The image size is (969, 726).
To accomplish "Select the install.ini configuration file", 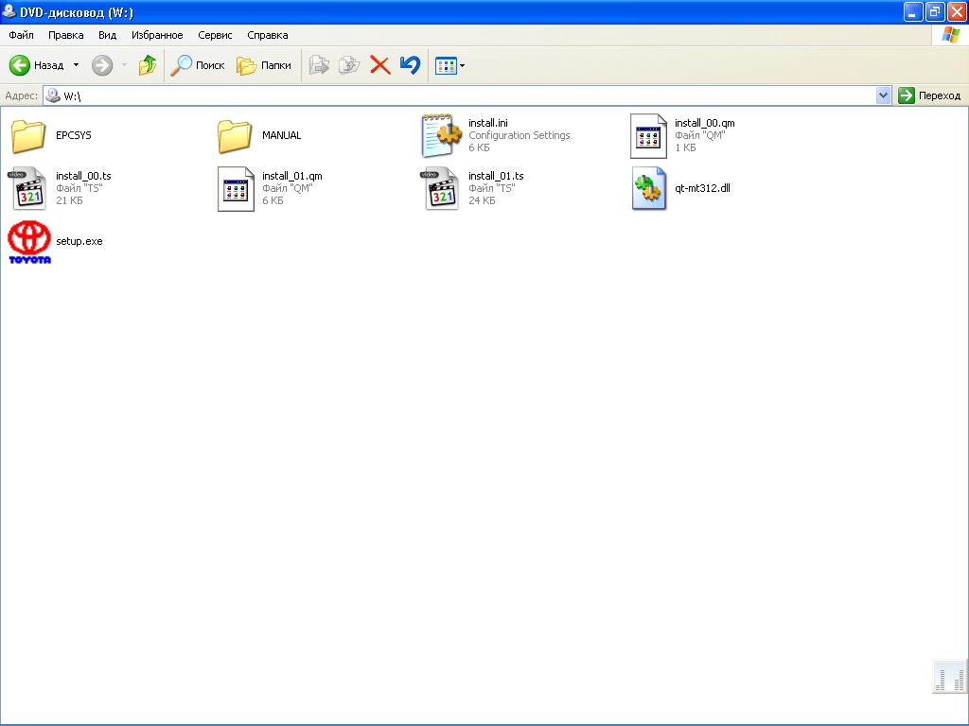I will [442, 135].
